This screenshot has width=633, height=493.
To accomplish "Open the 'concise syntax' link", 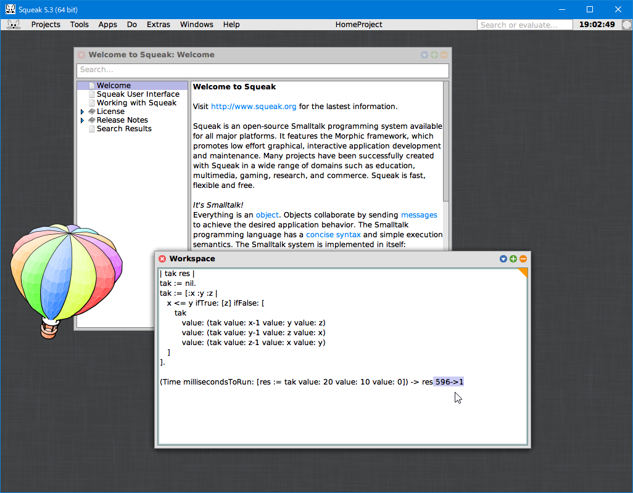I will (x=333, y=235).
